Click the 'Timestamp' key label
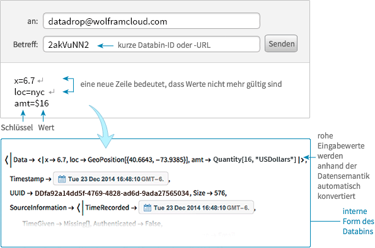Image resolution: width=375 pixels, height=248 pixels. [26, 179]
